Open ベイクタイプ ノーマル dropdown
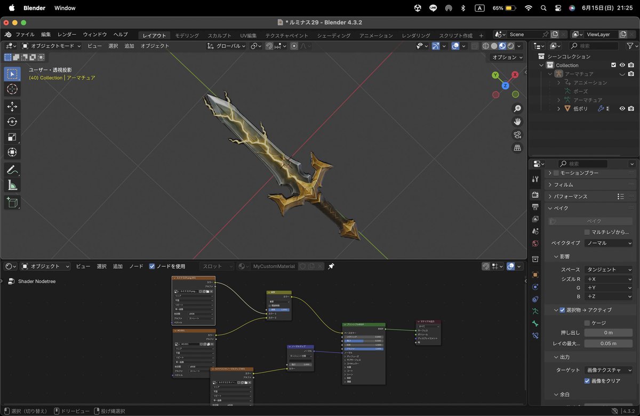Screen dimensions: 640x416 click(608, 243)
